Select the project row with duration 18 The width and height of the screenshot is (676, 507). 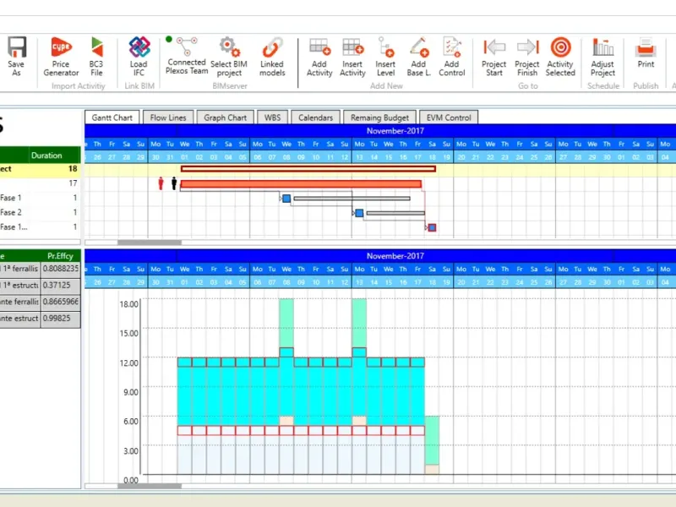(40, 169)
